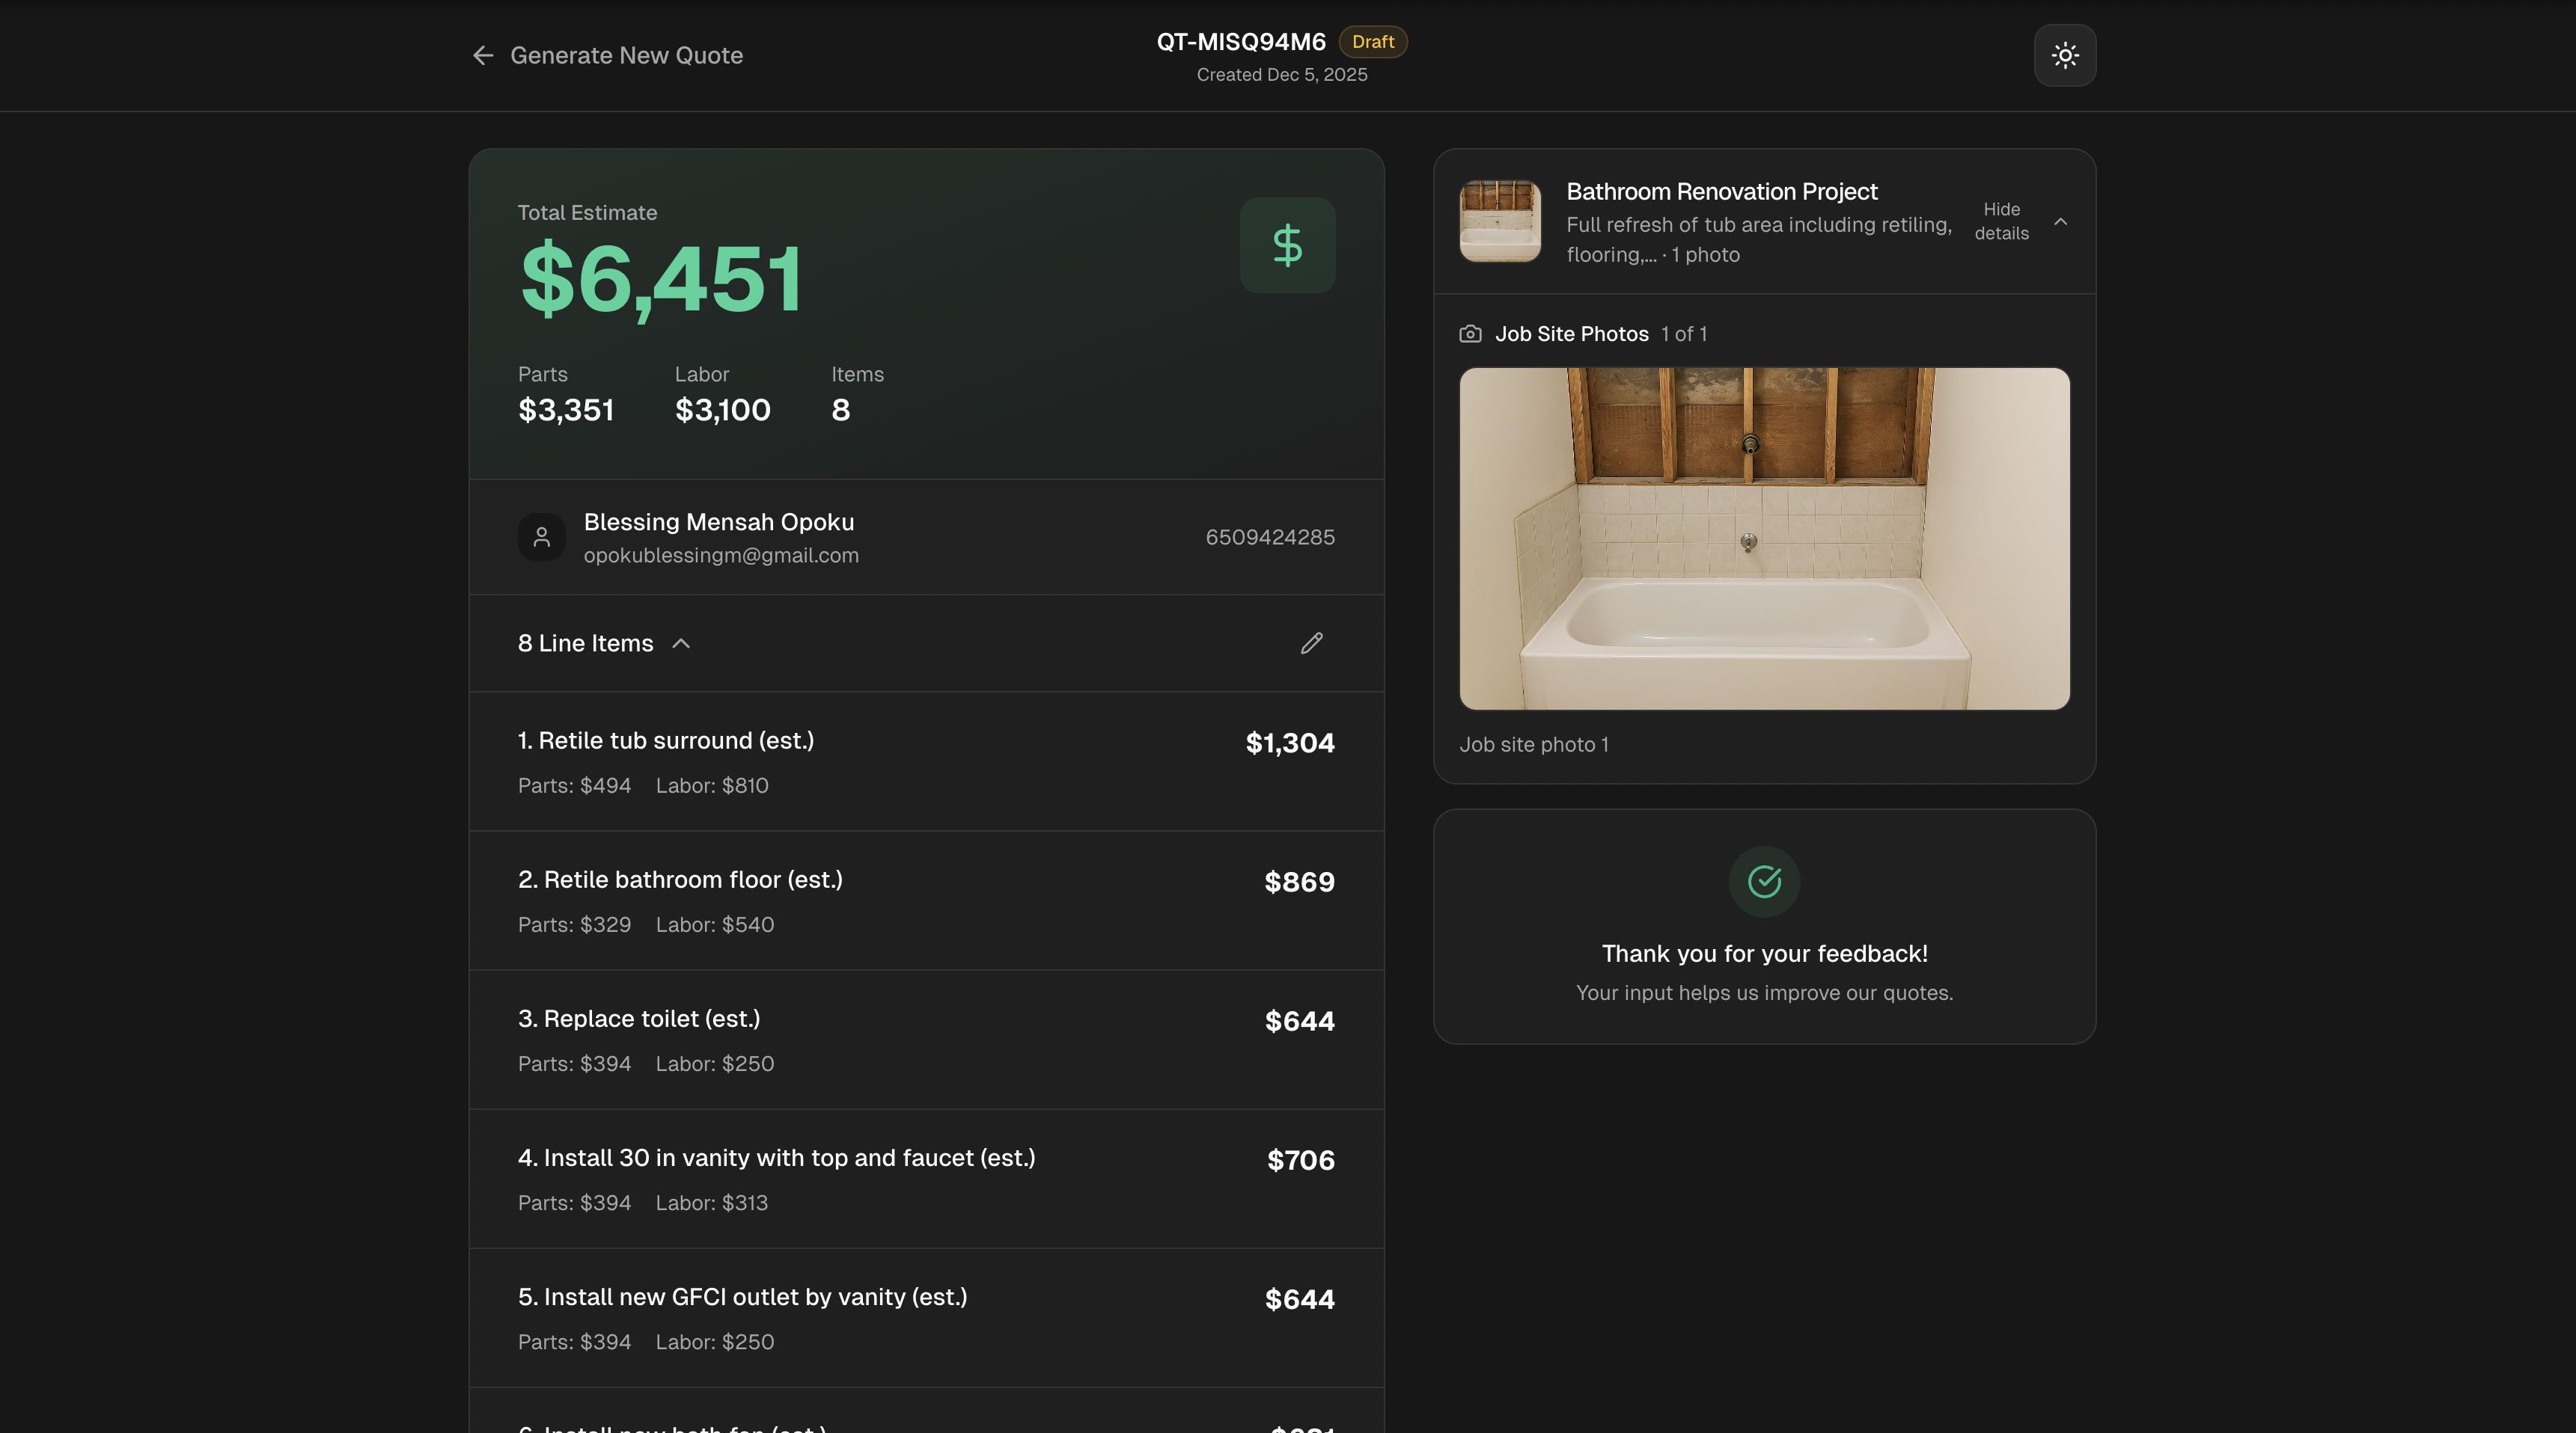
Task: Click the email opokublessingm@gmail.com
Action: [x=721, y=556]
